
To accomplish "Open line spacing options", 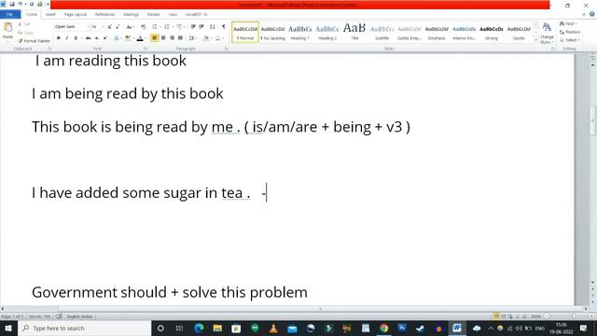I will (x=192, y=38).
